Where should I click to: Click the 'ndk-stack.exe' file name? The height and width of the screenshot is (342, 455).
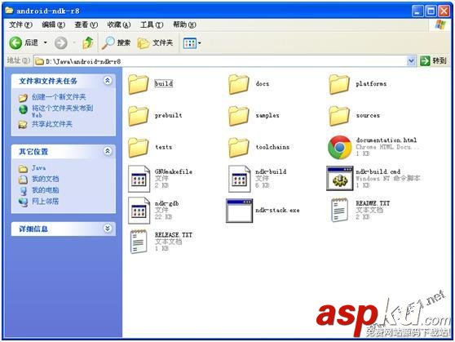277,210
